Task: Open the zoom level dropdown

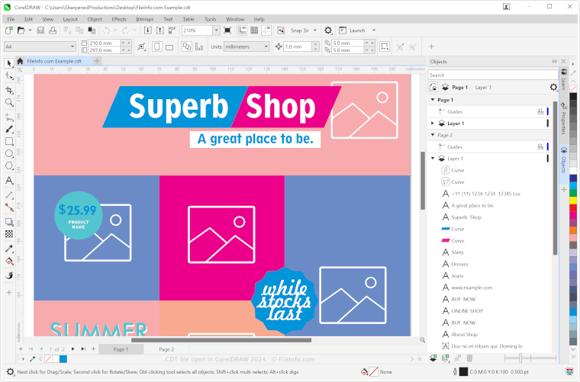Action: coord(217,30)
